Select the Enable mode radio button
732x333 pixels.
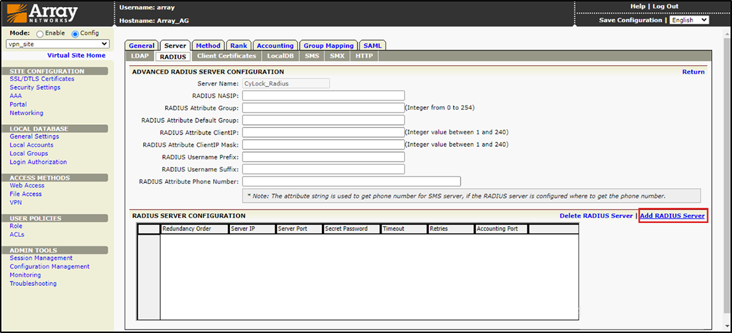coord(40,34)
